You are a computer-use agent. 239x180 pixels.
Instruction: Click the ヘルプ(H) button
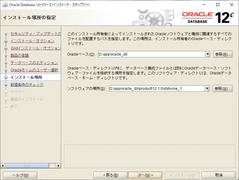(20, 175)
